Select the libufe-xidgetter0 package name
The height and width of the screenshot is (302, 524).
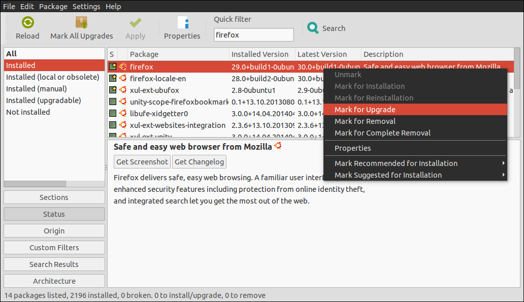(x=159, y=114)
